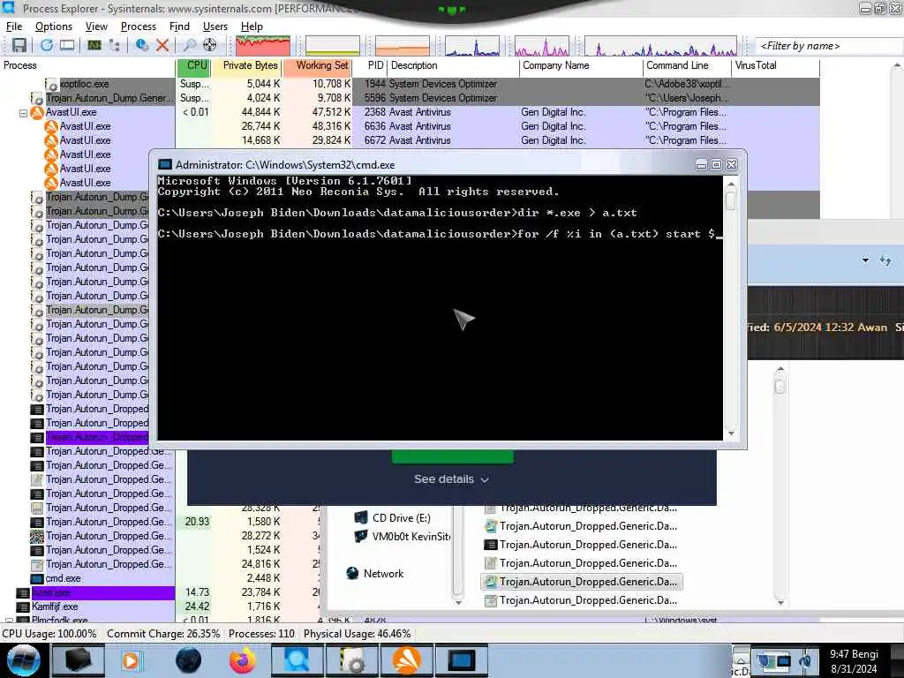The height and width of the screenshot is (678, 904).
Task: Open the Windows Start menu orb
Action: click(24, 660)
